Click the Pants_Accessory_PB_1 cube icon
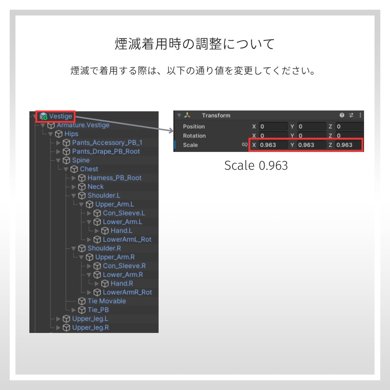390x390 pixels. pos(66,143)
